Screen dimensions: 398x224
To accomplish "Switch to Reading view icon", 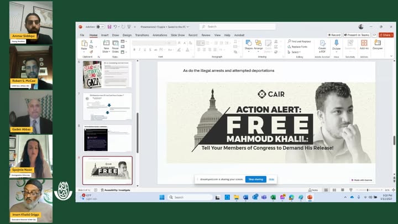I will (342, 190).
